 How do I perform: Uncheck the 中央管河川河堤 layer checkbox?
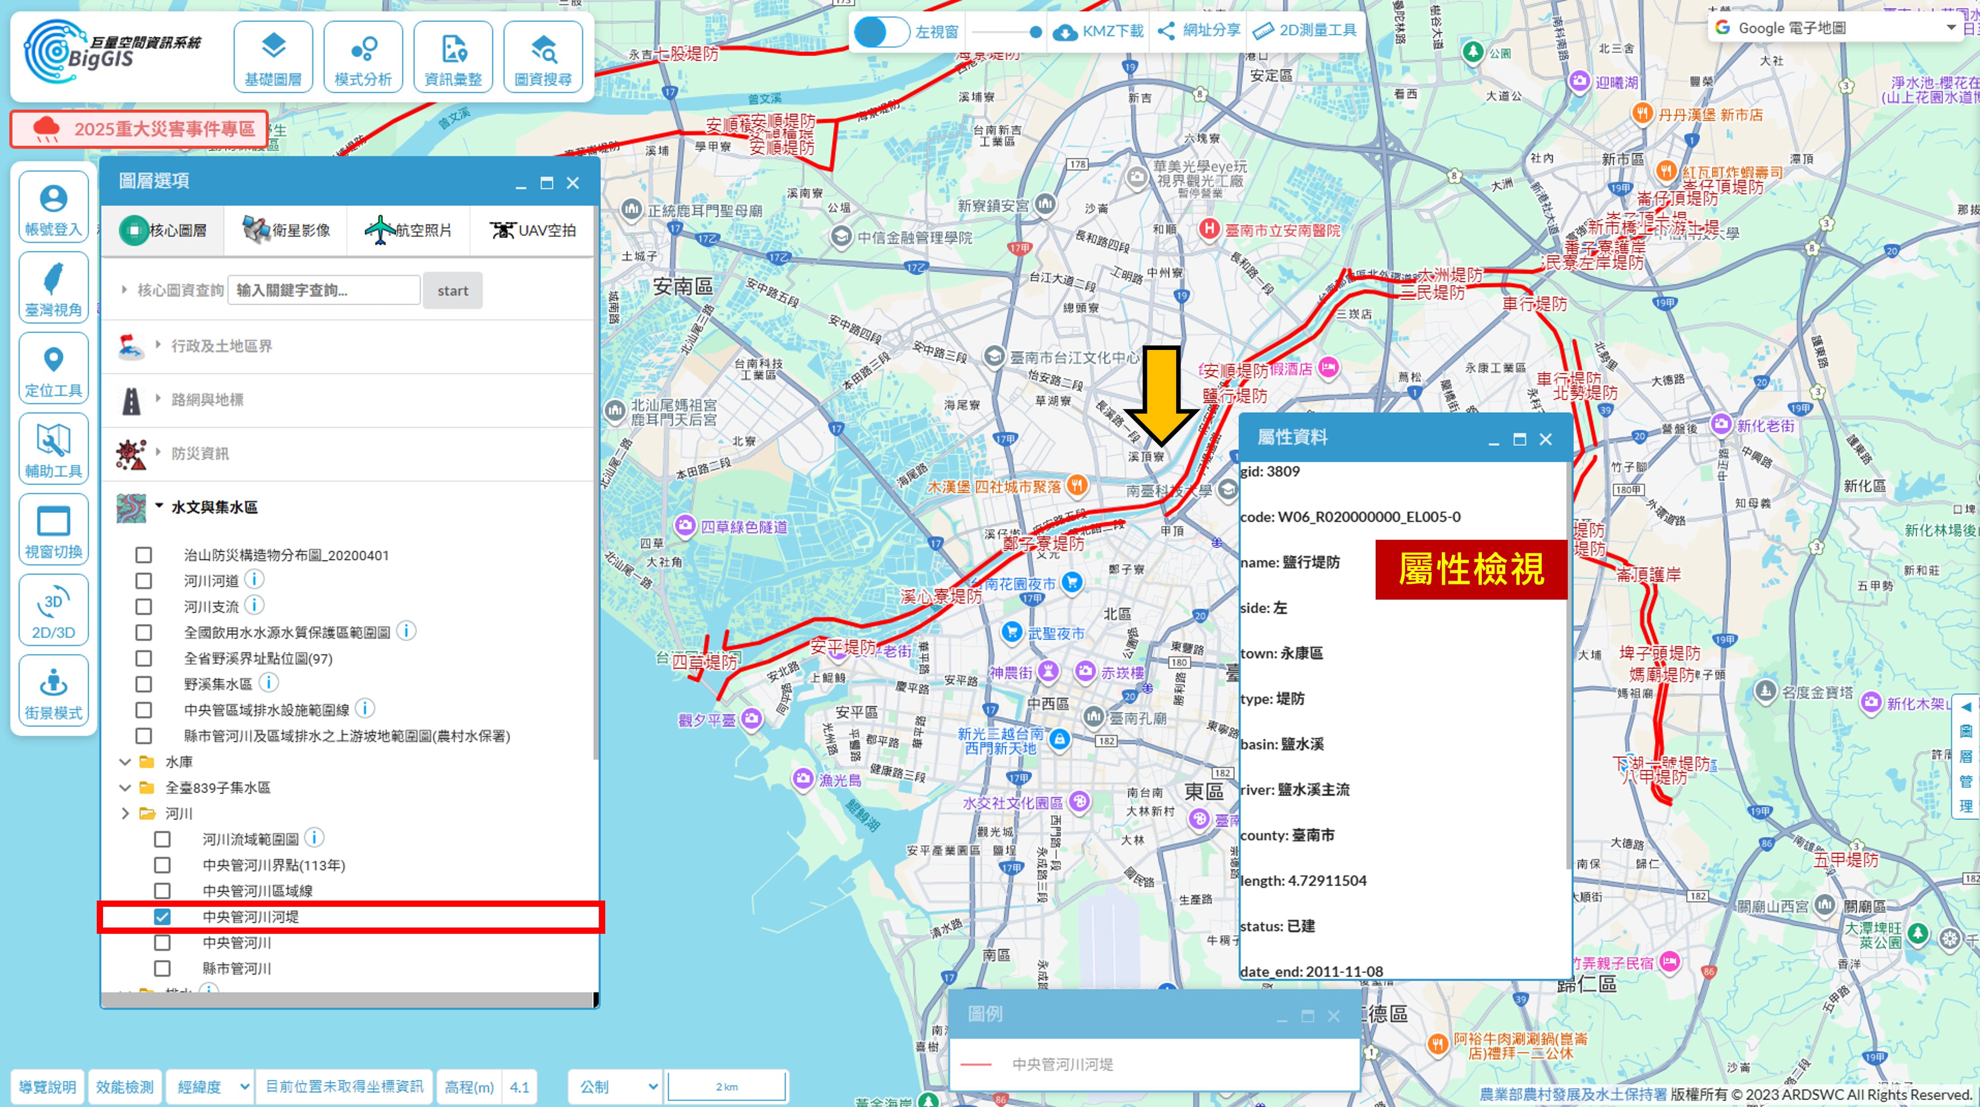(162, 916)
